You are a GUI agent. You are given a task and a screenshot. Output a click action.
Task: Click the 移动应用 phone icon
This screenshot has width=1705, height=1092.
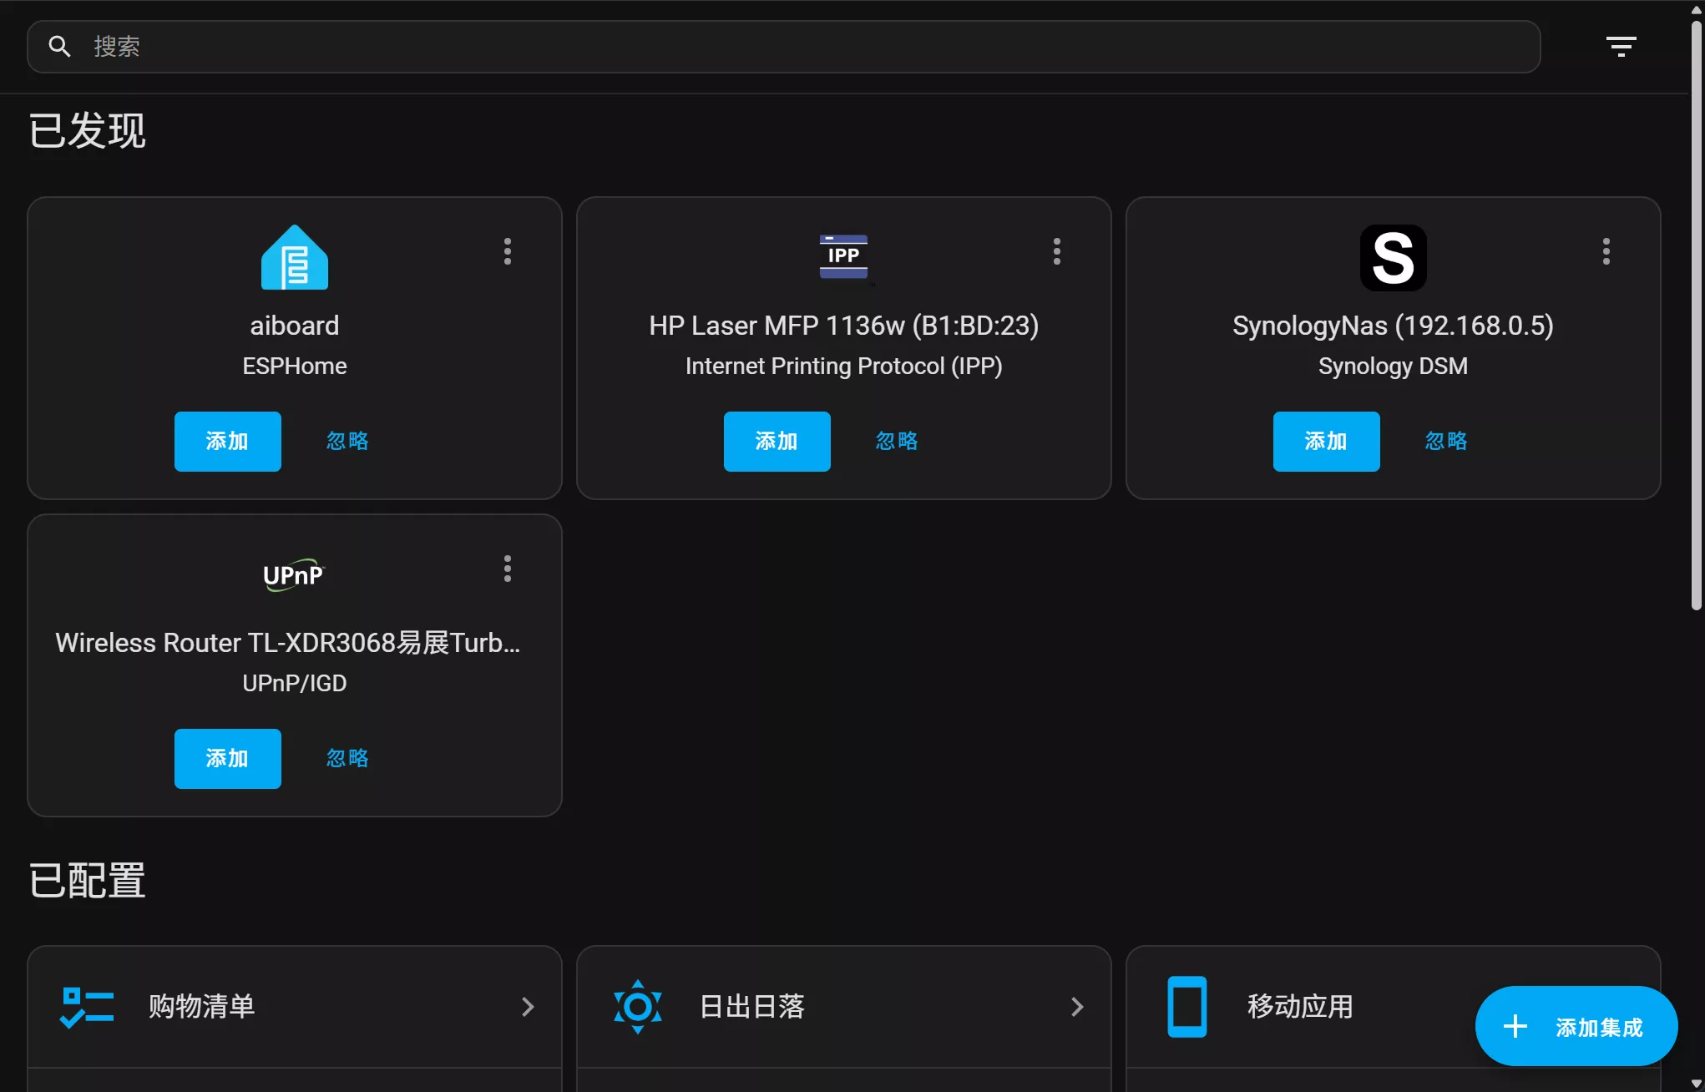(1186, 1007)
